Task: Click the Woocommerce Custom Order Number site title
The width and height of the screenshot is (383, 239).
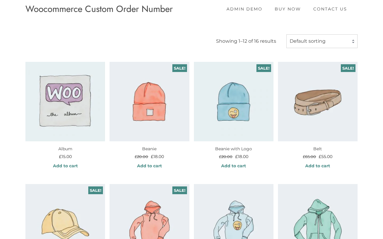Action: 99,9
